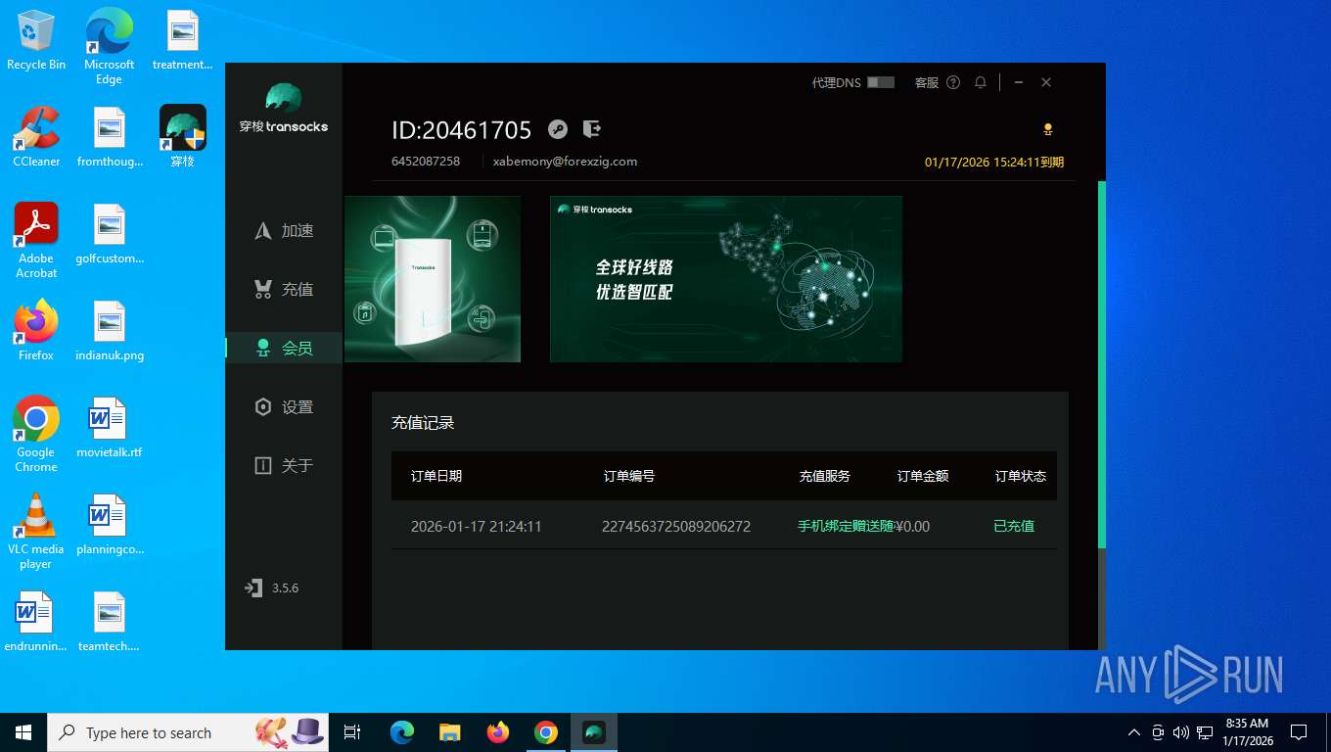The image size is (1331, 752).
Task: Open the Windows Start menu
Action: 23,732
